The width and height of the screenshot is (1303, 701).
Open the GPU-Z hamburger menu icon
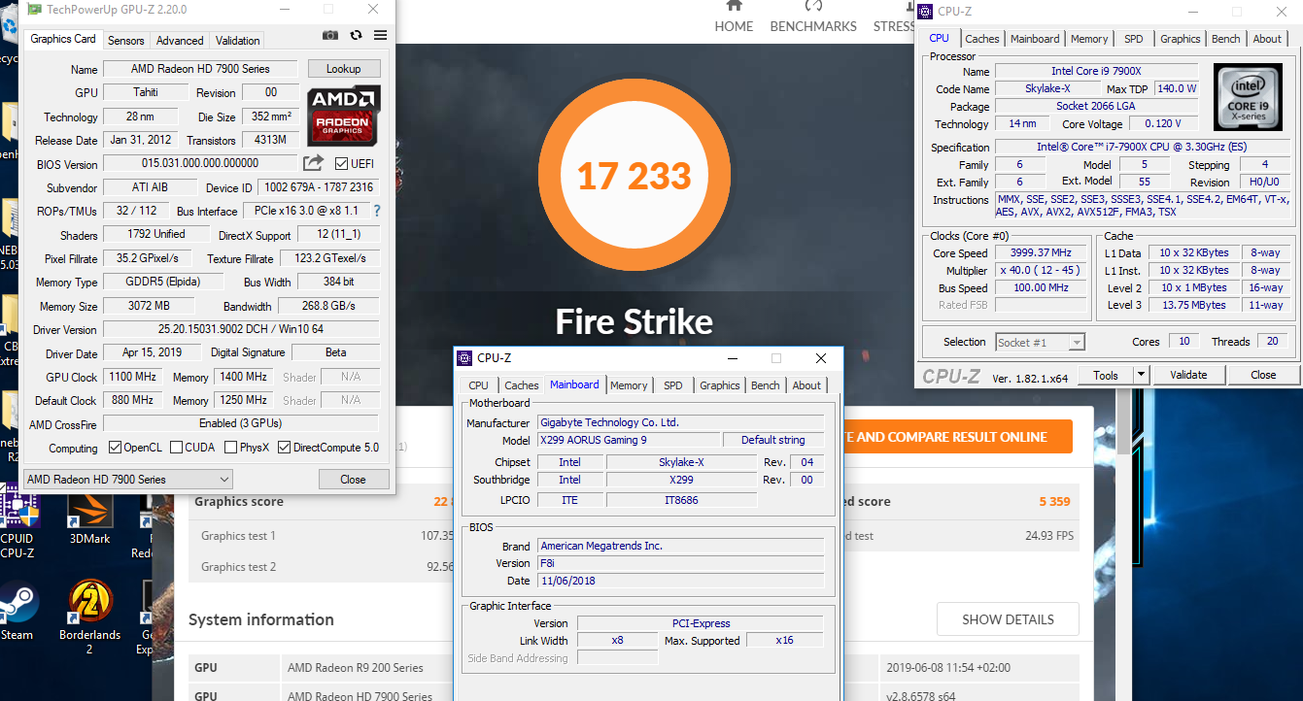(x=380, y=35)
